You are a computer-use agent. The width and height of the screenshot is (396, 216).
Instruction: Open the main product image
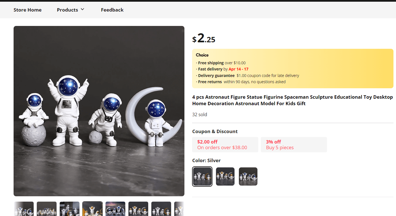pos(99,111)
